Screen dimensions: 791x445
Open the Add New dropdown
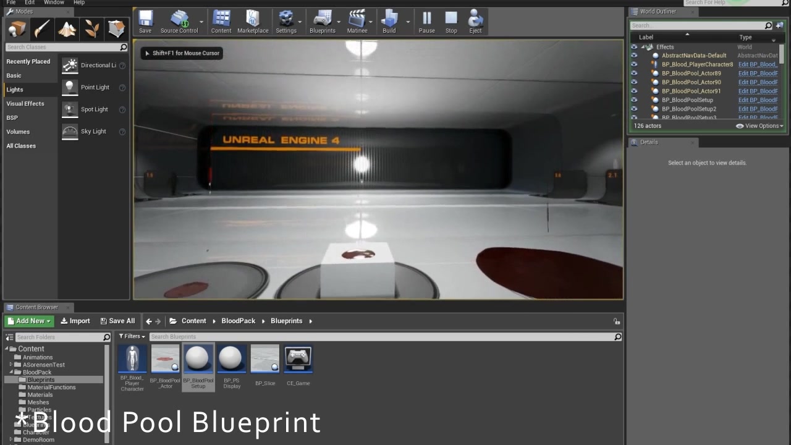[29, 321]
